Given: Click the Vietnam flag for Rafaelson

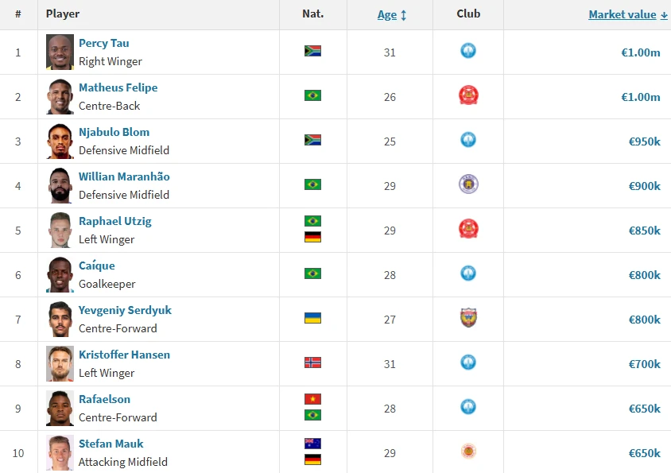Looking at the screenshot, I should point(312,399).
